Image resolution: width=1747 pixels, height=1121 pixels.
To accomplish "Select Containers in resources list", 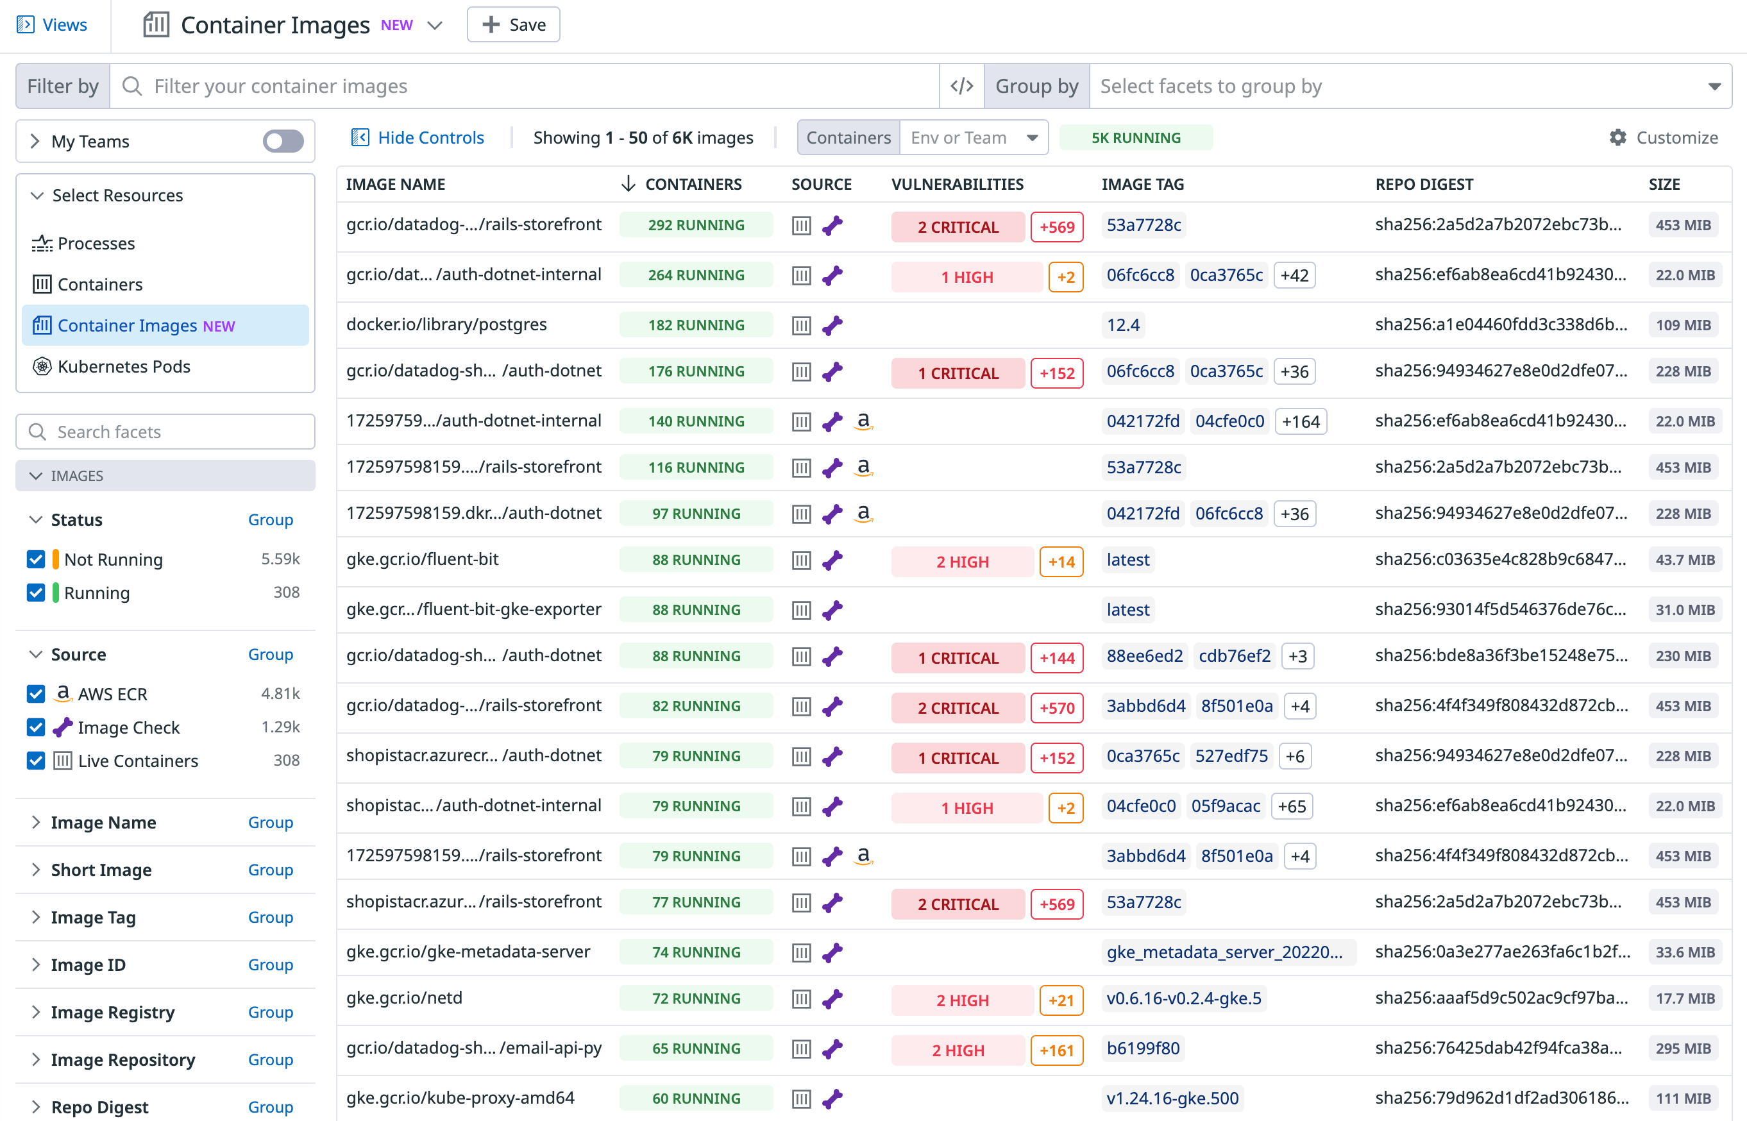I will point(165,284).
